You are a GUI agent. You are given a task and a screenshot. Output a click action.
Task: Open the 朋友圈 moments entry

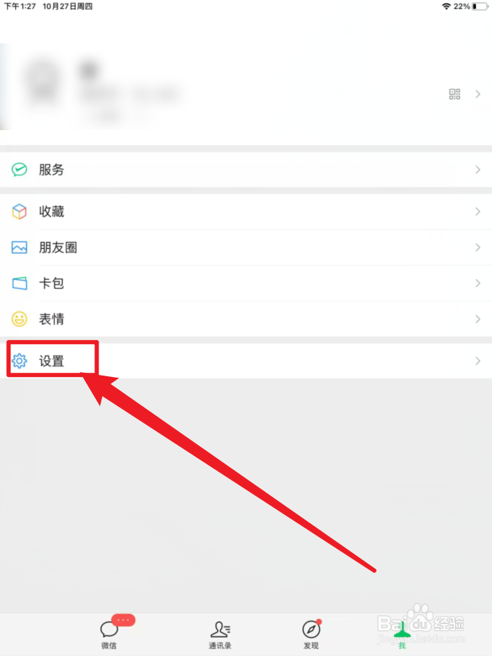click(x=246, y=248)
